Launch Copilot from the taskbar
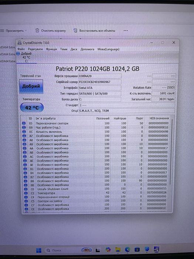The height and width of the screenshot is (259, 194). tap(108, 250)
